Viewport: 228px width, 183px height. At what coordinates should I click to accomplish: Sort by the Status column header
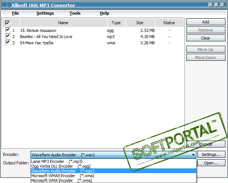169,23
